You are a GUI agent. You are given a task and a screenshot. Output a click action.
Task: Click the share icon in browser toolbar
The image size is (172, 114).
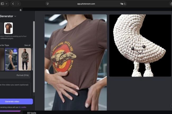click(x=171, y=4)
